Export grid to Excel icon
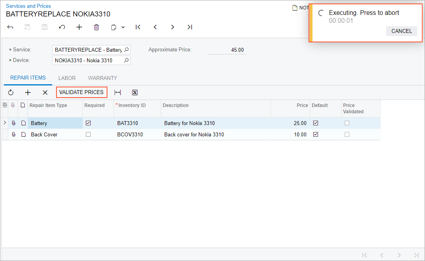Screen dimensions: 425x261 135,92
